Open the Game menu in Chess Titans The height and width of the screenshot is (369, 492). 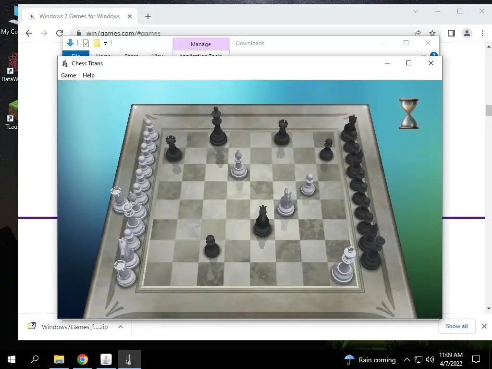(x=68, y=75)
